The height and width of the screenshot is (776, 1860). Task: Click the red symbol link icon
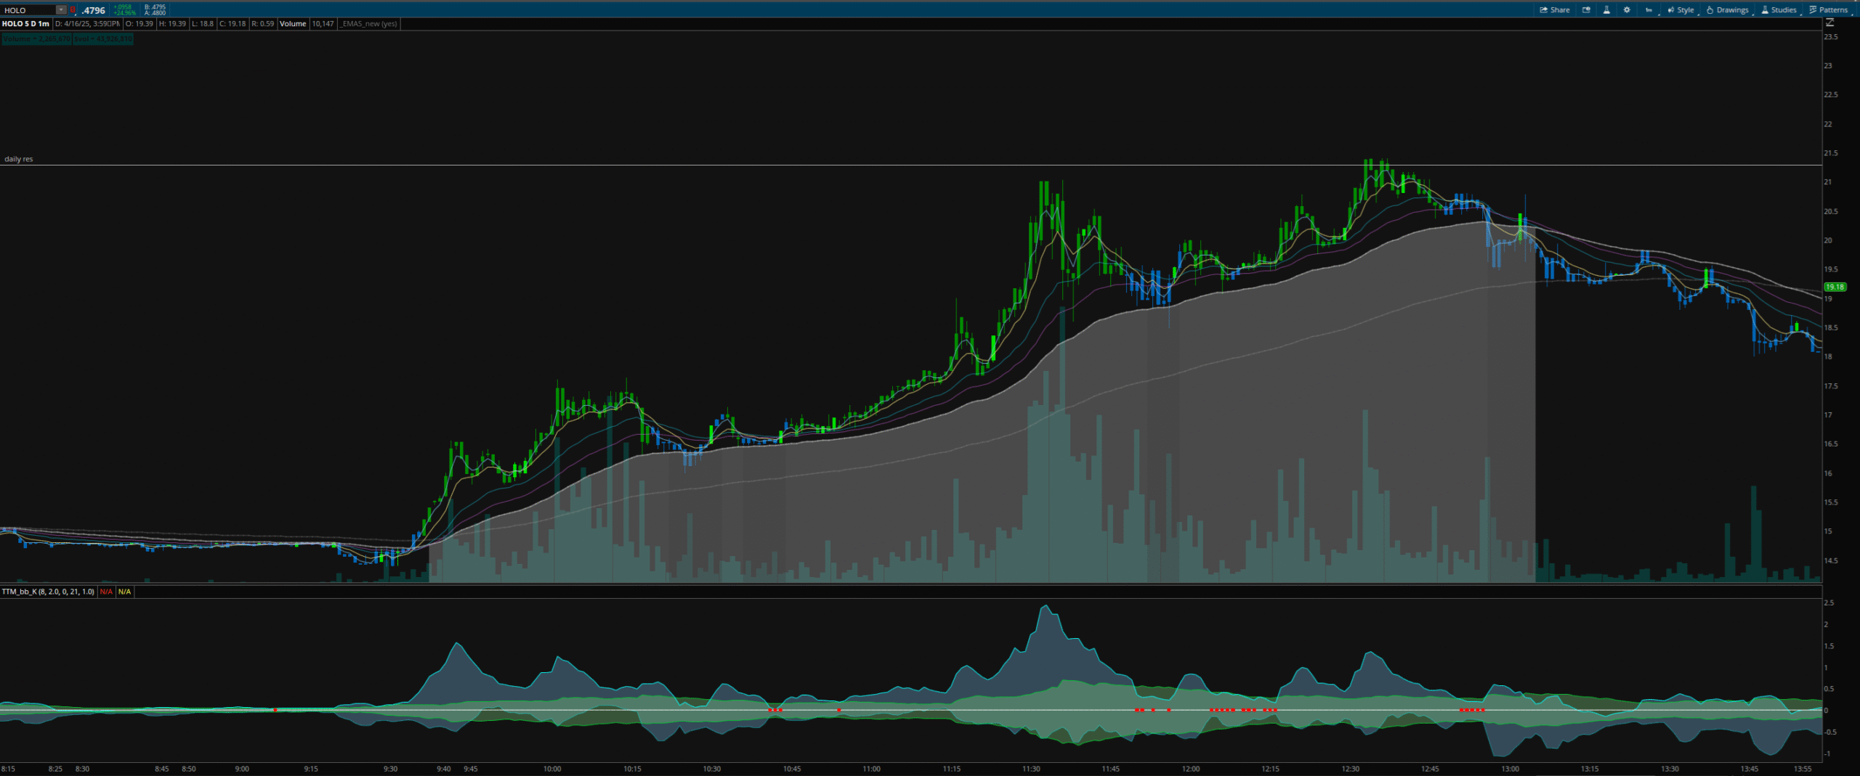[x=73, y=10]
